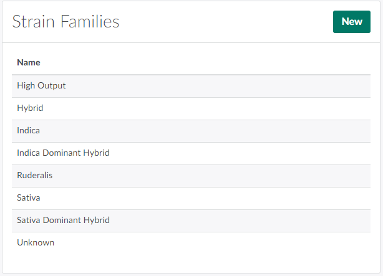Screen dimensions: 383x276
Task: Open the Ruderalis strain family
Action: 34,175
